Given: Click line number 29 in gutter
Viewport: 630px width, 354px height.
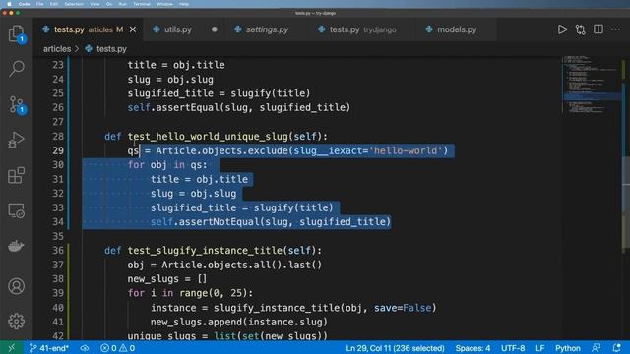Looking at the screenshot, I should 58,150.
